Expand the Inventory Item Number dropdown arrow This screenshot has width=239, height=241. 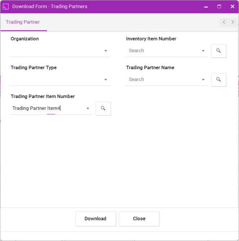pyautogui.click(x=203, y=51)
